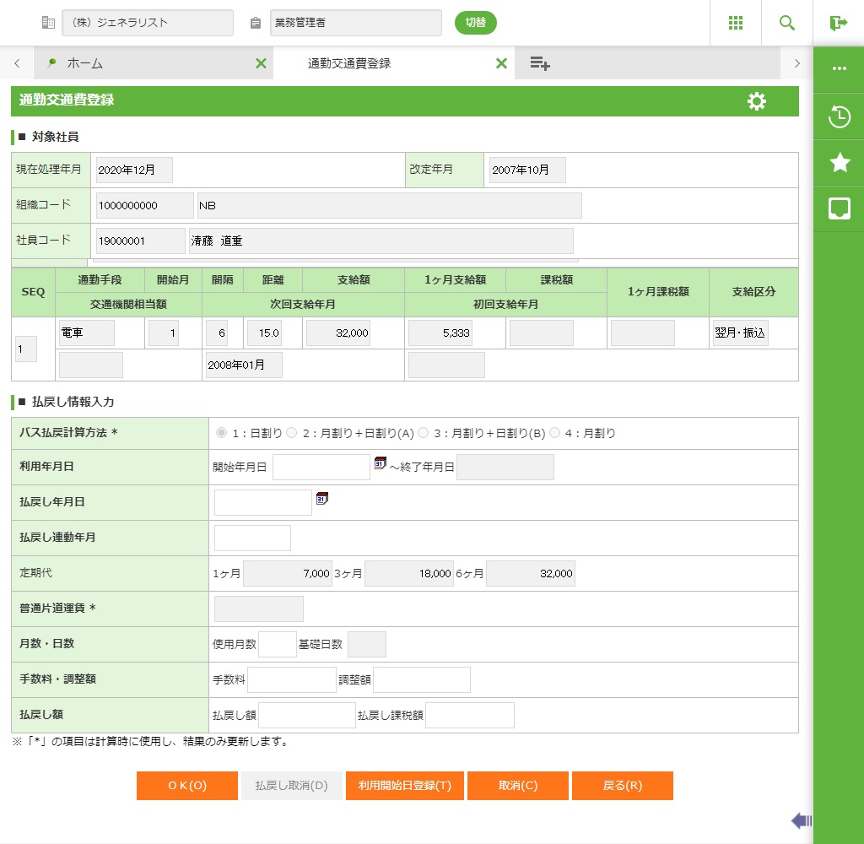Screen dimensions: 864x844
Task: Close the 通勤交通費登録 tab
Action: 501,63
